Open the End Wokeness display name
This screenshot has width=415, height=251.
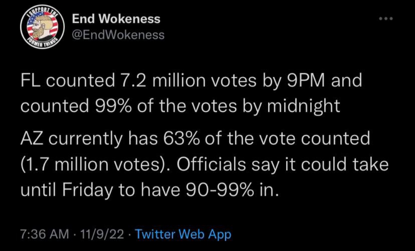tap(116, 19)
